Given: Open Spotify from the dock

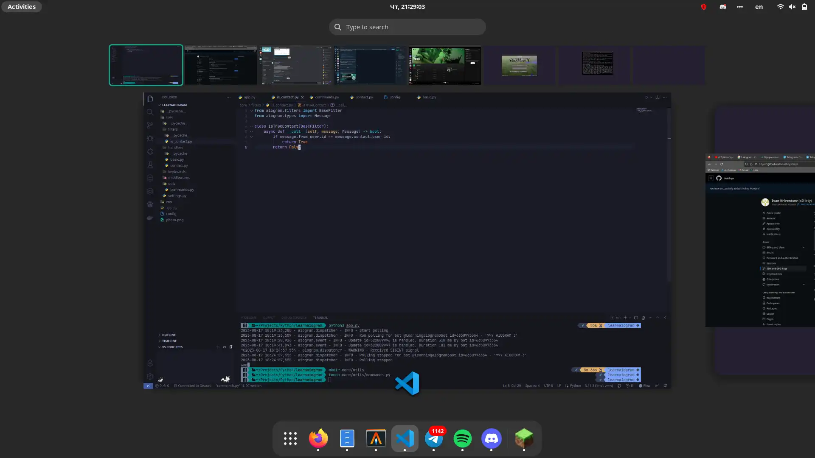Looking at the screenshot, I should pyautogui.click(x=462, y=438).
